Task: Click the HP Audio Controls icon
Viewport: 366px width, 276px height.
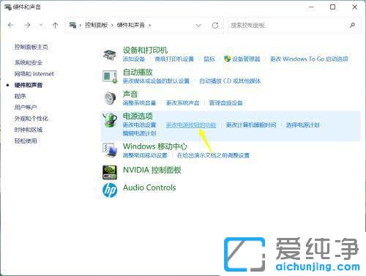Action: [110, 190]
